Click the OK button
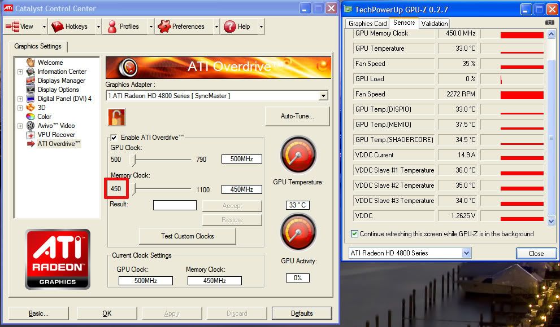Viewport: 560px width, 327px height. coord(107,313)
